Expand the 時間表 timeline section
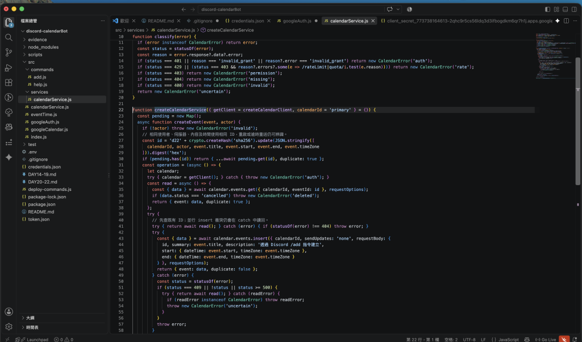The image size is (582, 342). (63, 327)
